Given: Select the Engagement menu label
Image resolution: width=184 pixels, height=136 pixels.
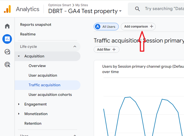Looking at the screenshot, I should [35, 104].
